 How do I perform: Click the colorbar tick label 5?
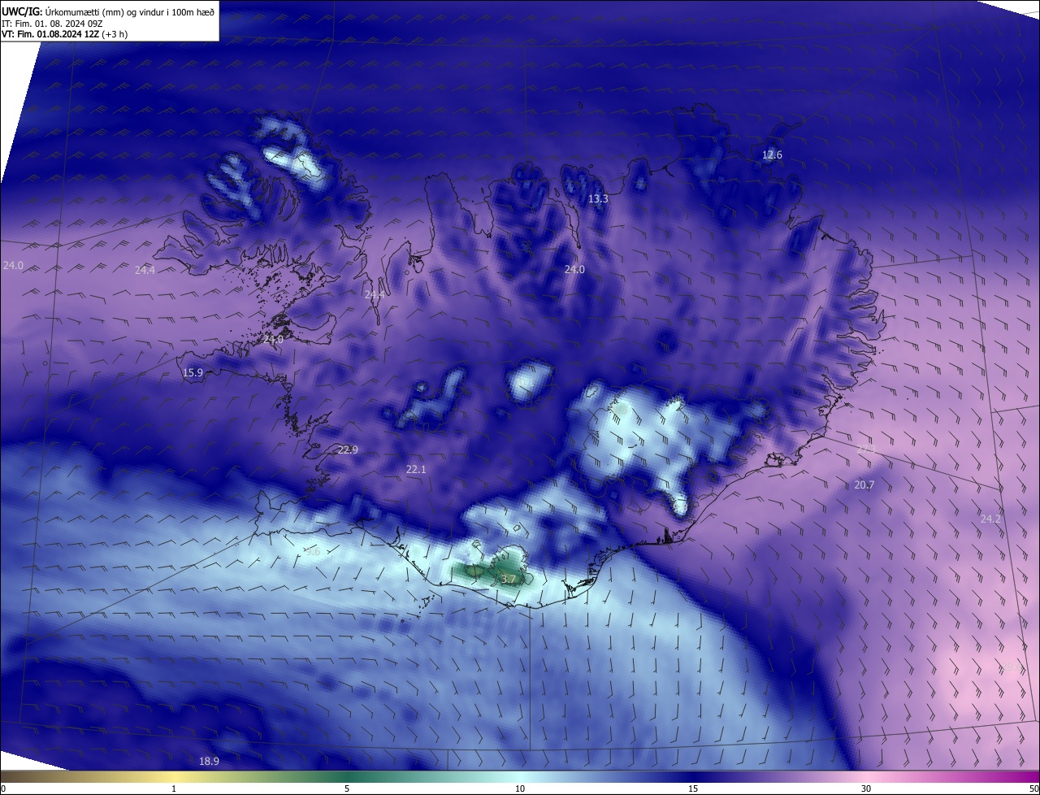click(x=347, y=789)
